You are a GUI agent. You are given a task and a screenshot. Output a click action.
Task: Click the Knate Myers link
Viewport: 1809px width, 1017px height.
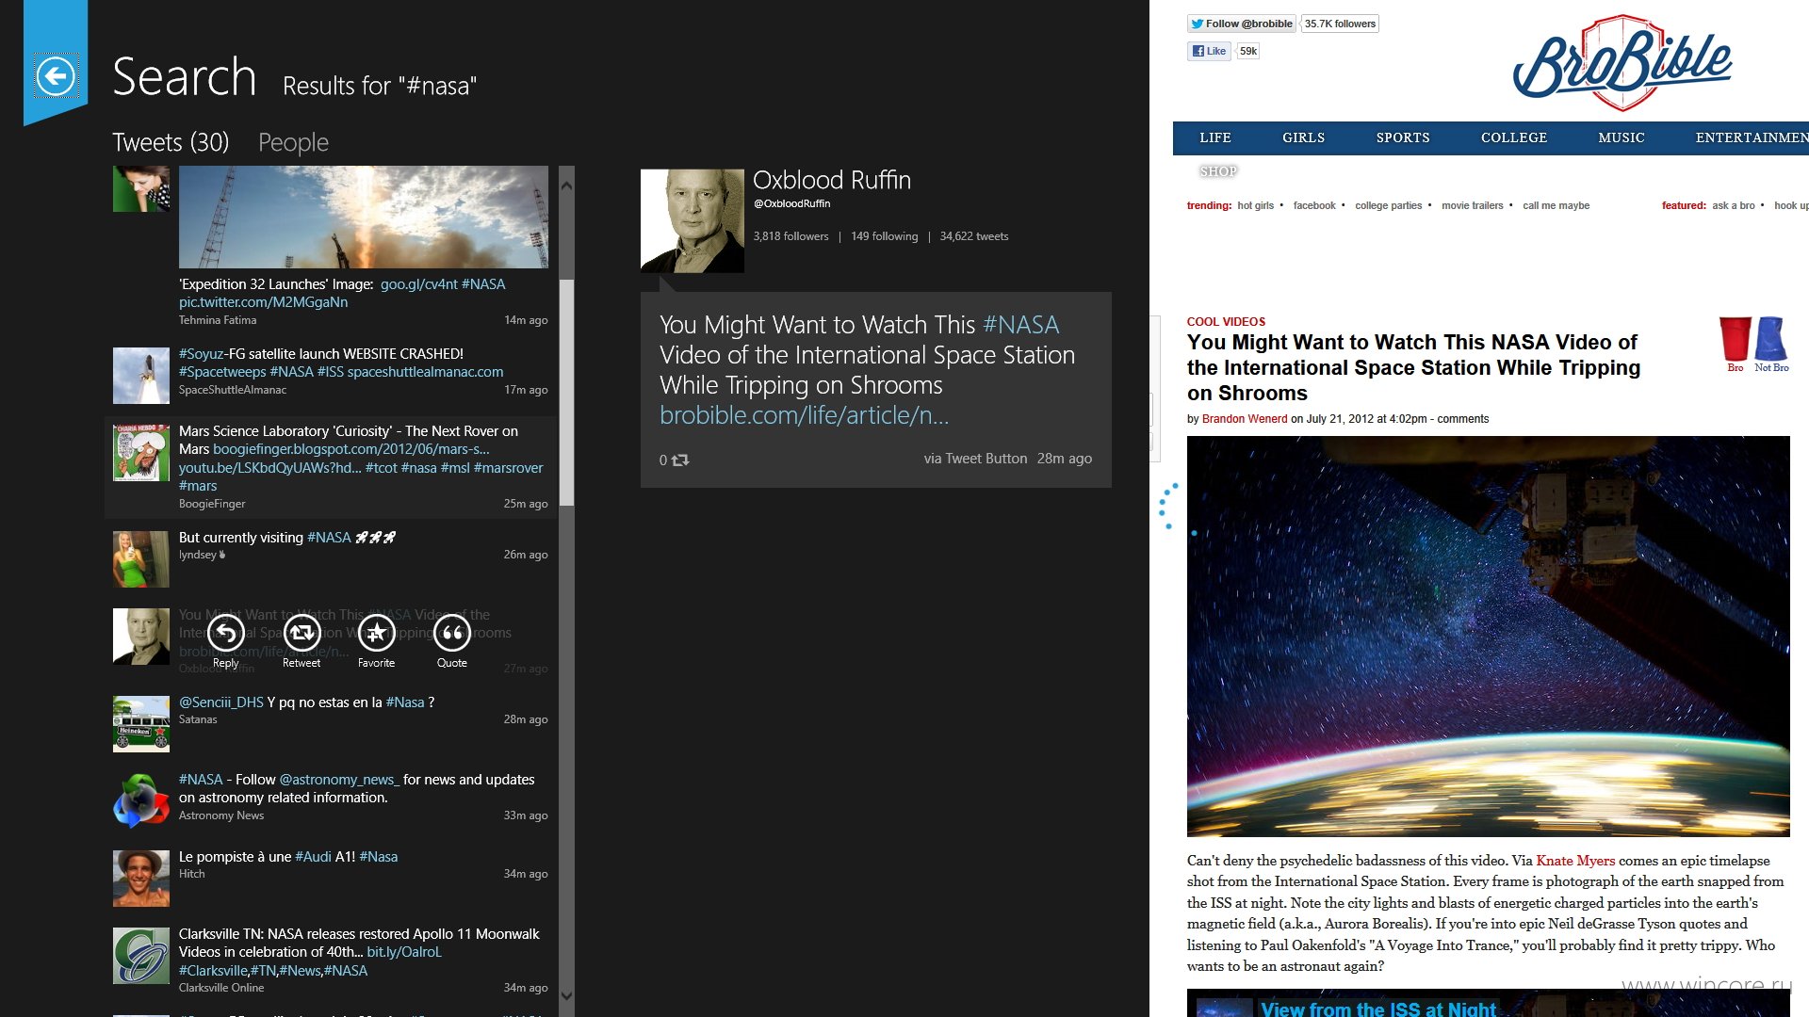[x=1575, y=861]
